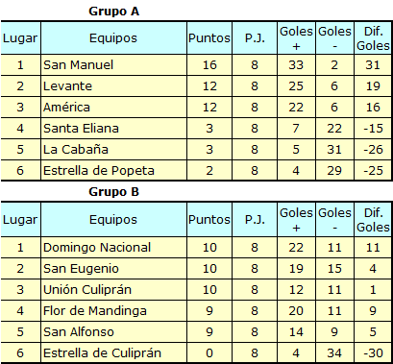Click the Domingo Nacional team cell

coord(113,248)
